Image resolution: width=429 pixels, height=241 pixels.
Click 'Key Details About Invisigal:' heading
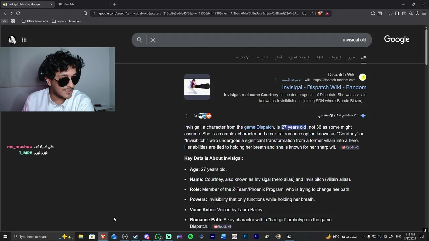213,158
